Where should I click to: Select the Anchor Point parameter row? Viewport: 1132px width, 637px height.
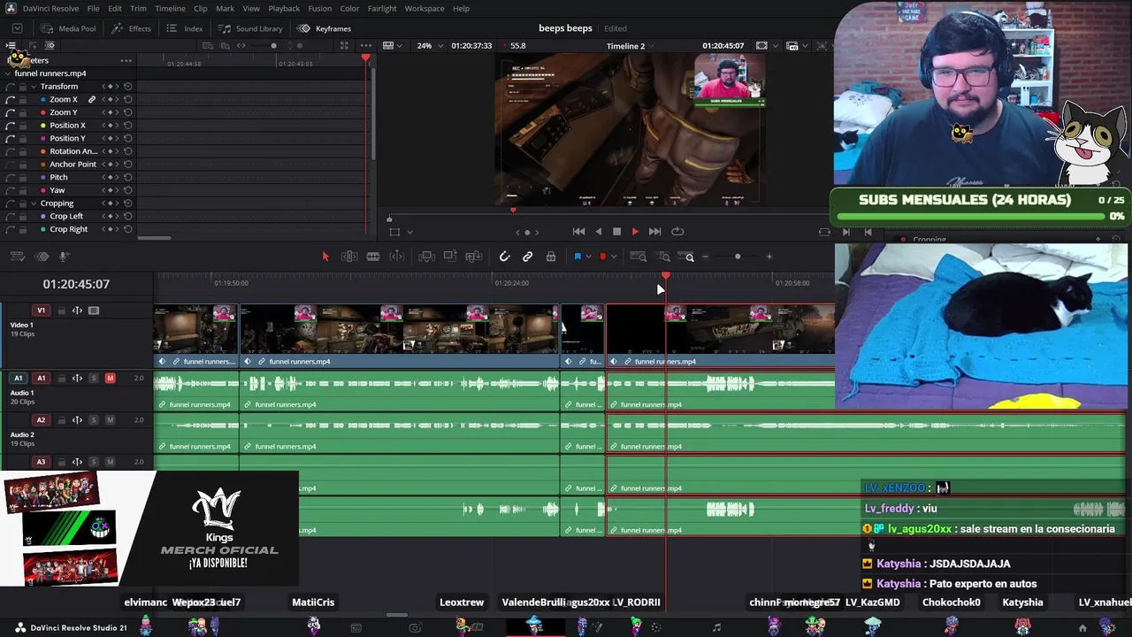[69, 165]
